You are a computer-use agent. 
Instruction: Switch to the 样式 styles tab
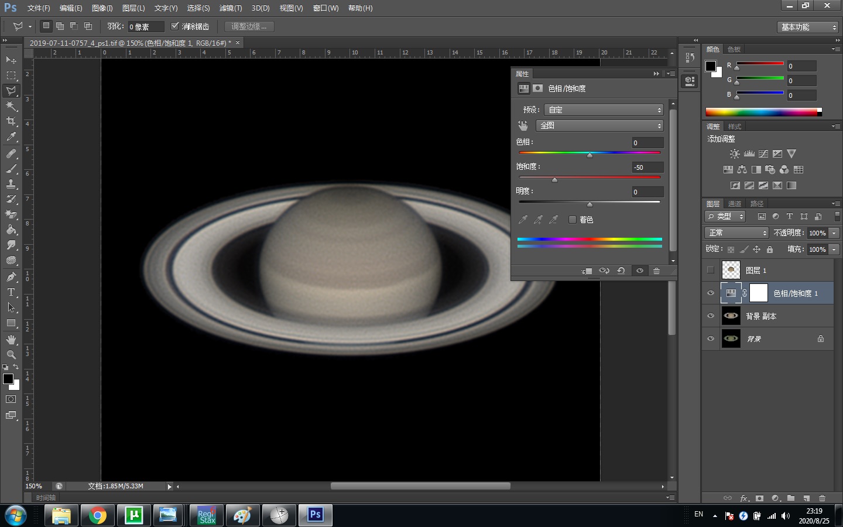pyautogui.click(x=735, y=126)
